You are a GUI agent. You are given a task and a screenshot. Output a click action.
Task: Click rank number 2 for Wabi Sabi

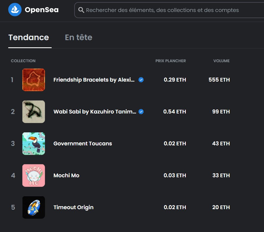coord(13,112)
